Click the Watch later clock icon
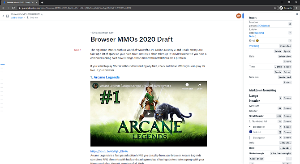 click(x=187, y=85)
